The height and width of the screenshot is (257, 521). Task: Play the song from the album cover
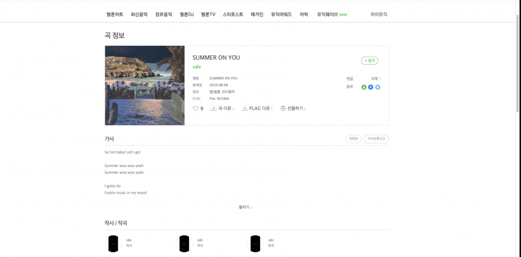[144, 85]
